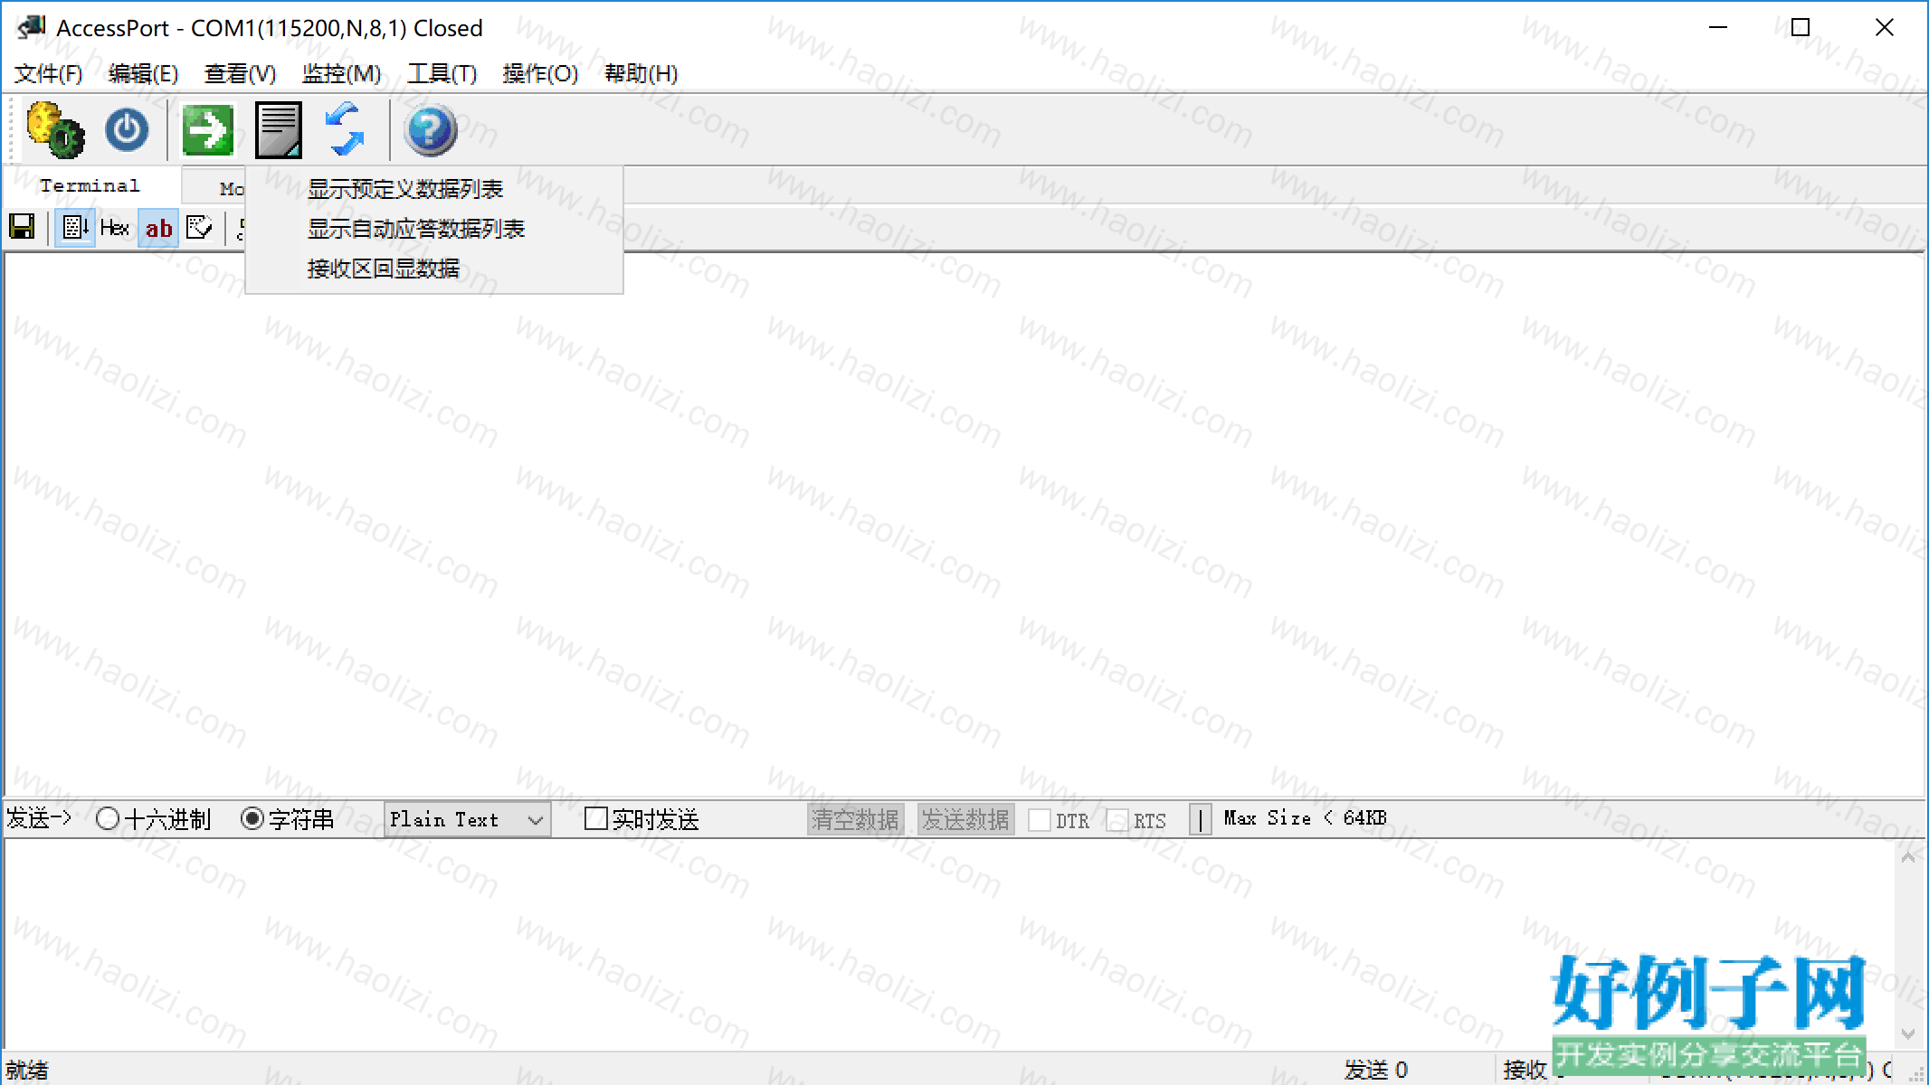This screenshot has height=1085, width=1929.
Task: Switch to 'ab' text display mode
Action: [x=158, y=228]
